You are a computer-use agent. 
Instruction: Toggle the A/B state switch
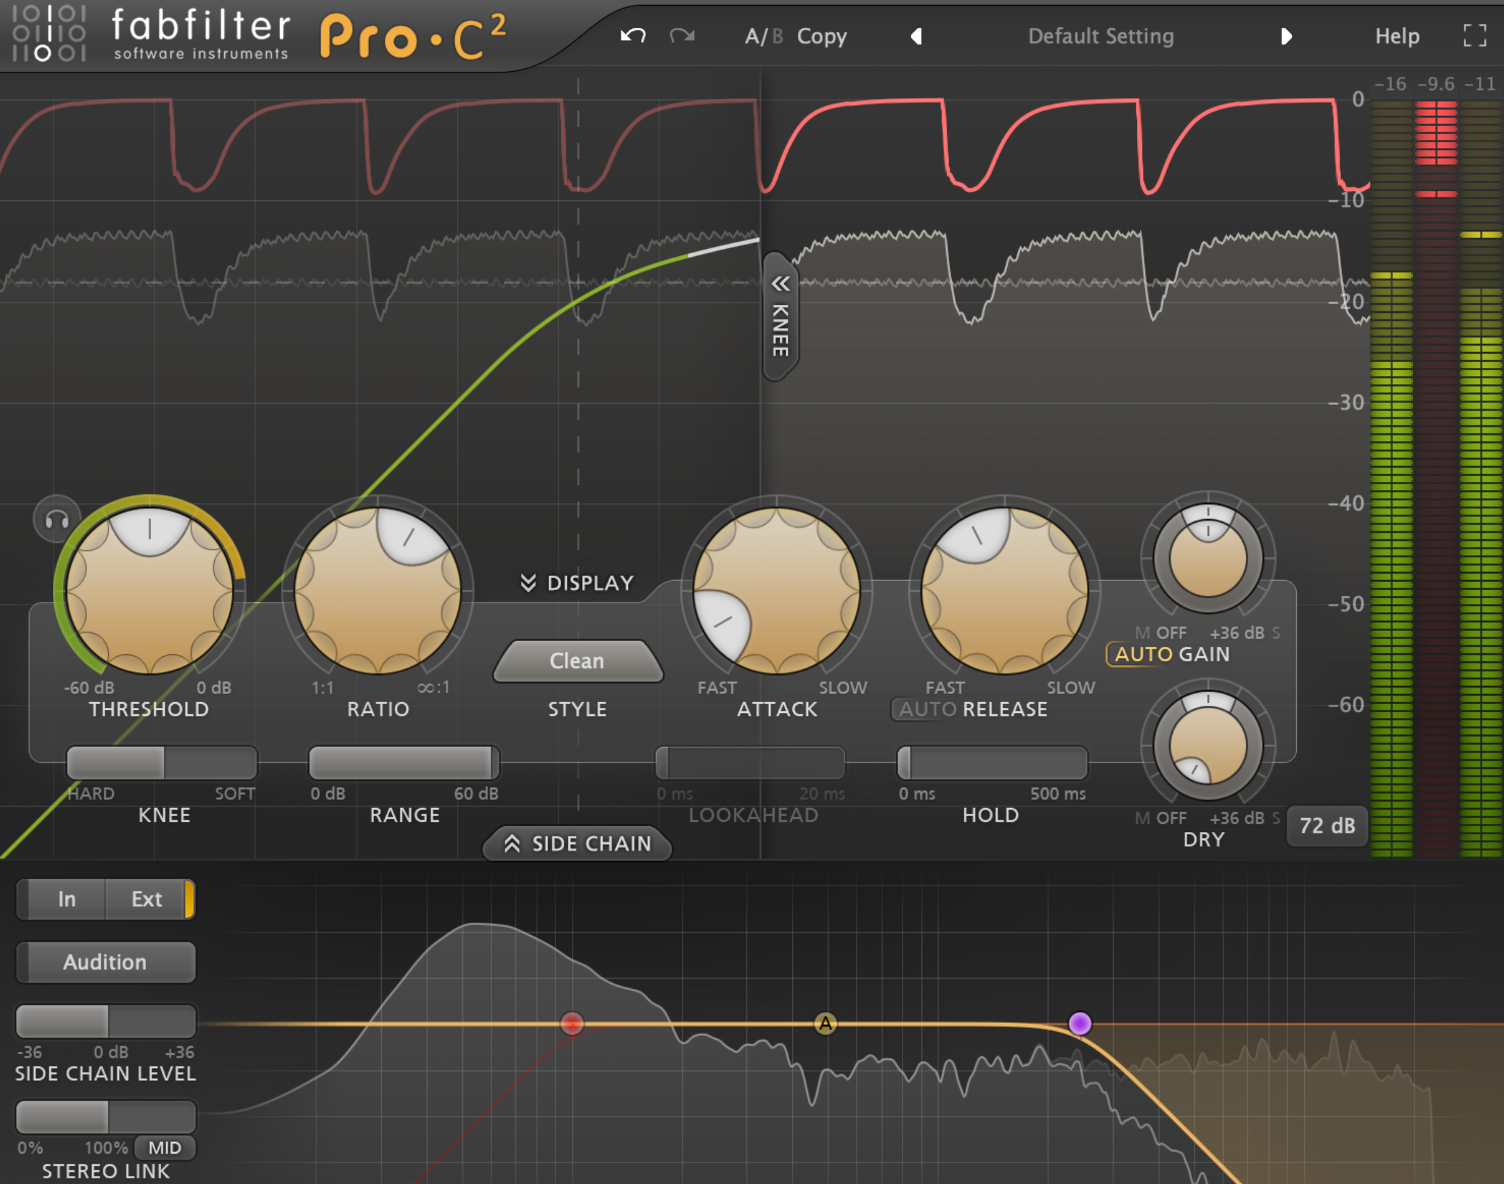tap(763, 36)
